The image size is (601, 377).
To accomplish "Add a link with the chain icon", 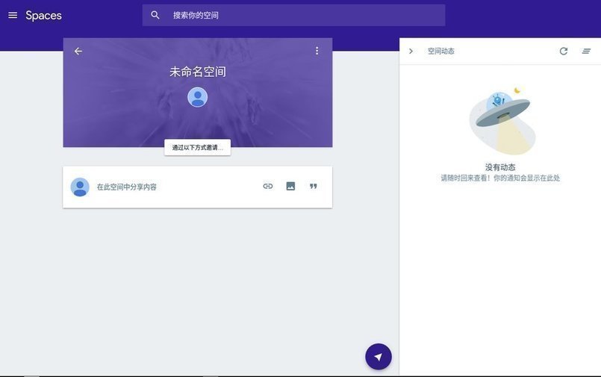I will click(268, 186).
